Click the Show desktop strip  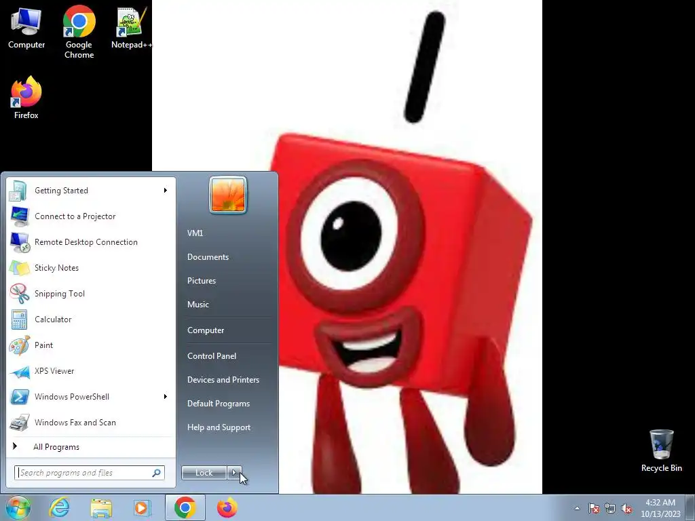[690, 508]
